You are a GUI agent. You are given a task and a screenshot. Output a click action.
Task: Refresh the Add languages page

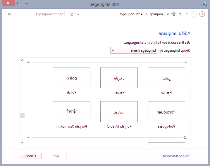(72, 14)
